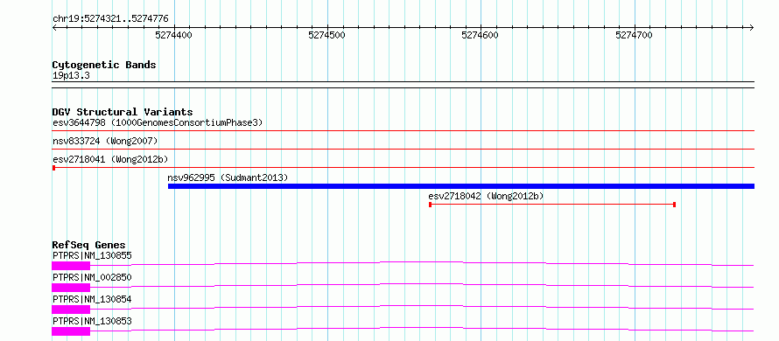This screenshot has width=779, height=341.
Task: Open the esv2718042 (Wong2012b) label
Action: pos(486,196)
